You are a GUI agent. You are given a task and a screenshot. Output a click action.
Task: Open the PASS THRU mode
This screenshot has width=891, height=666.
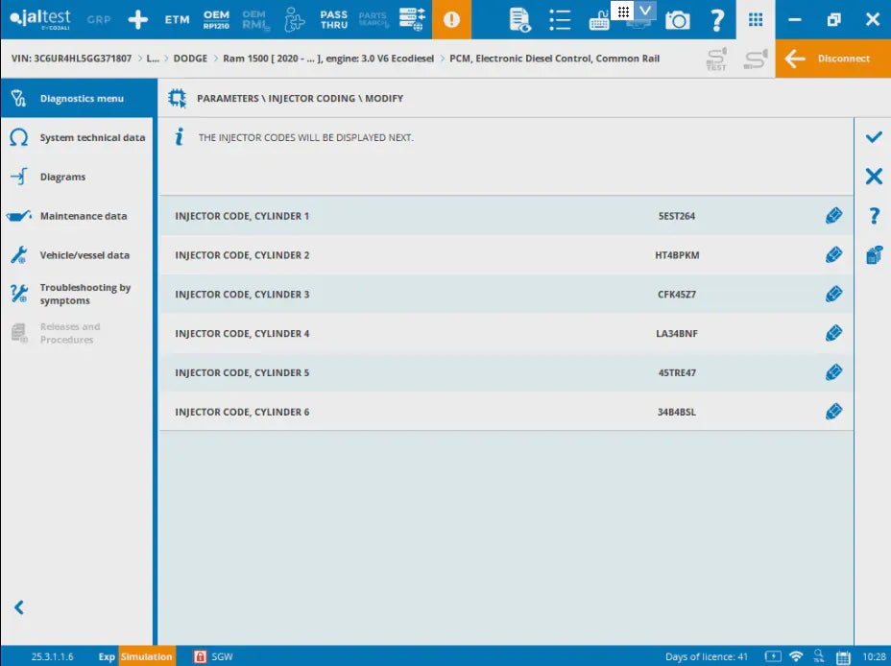point(333,19)
